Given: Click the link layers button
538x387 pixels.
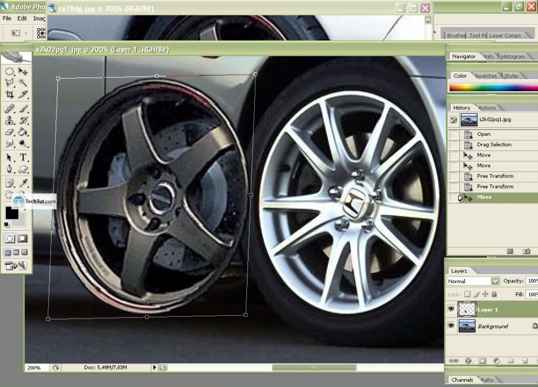Looking at the screenshot, I should click(x=453, y=360).
